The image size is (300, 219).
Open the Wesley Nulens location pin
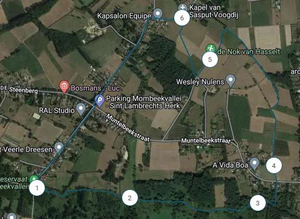[230, 81]
